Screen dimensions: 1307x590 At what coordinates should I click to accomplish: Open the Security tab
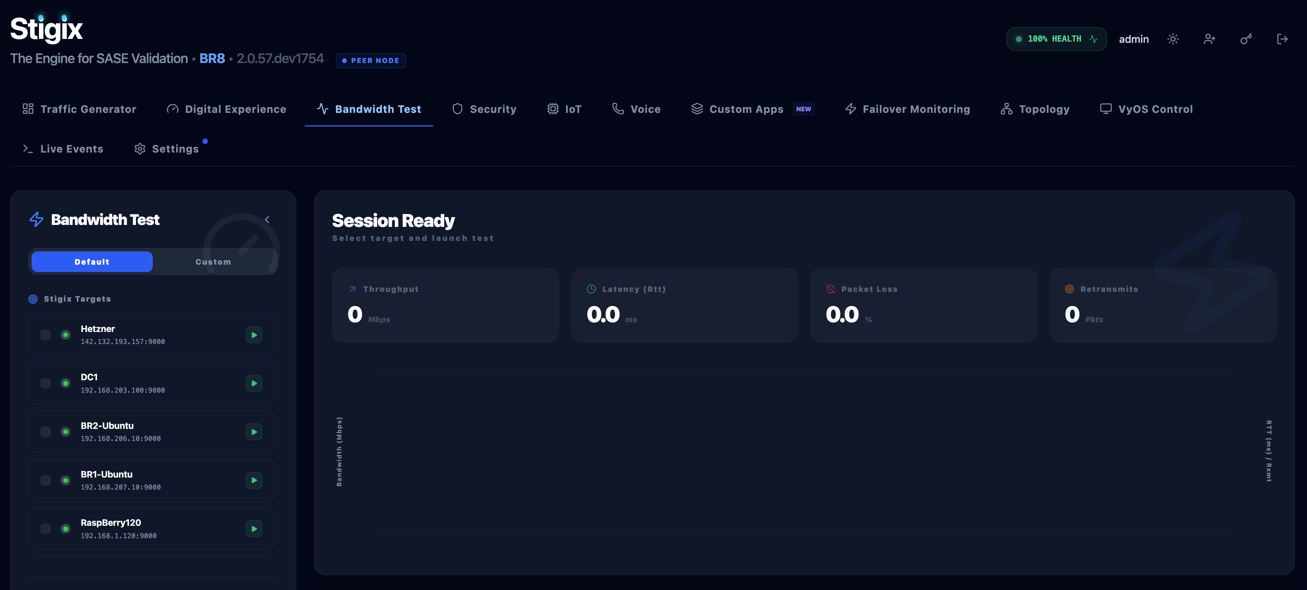(484, 109)
